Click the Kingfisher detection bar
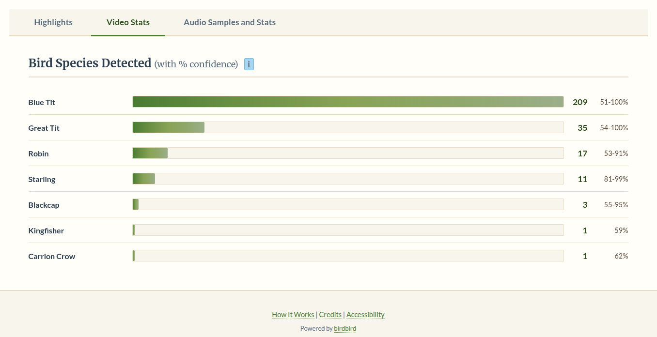Screen dimensions: 657x337 tap(348, 230)
